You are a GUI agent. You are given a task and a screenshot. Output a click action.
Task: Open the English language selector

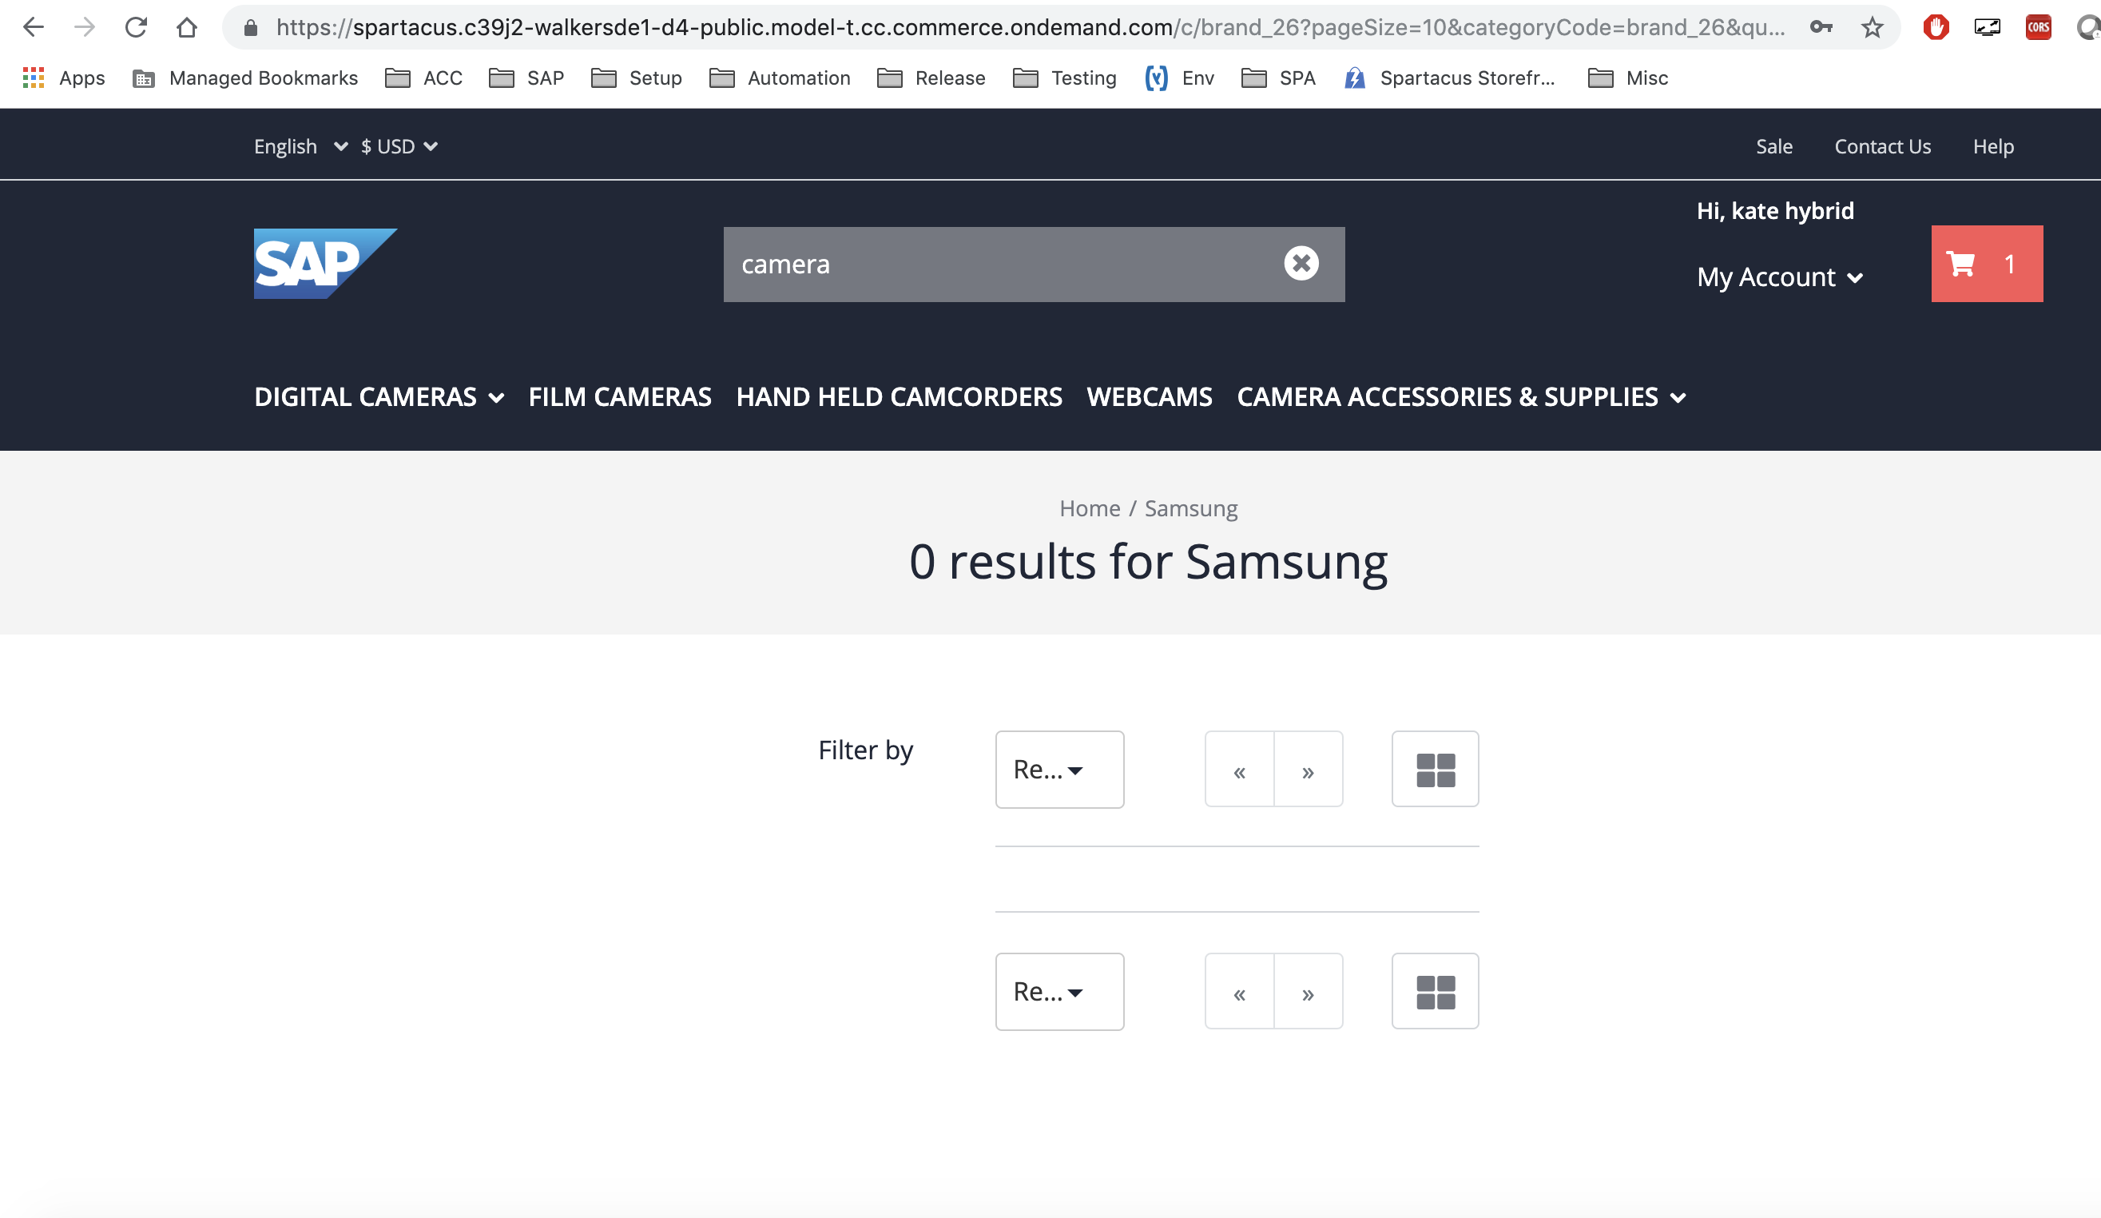pos(301,147)
